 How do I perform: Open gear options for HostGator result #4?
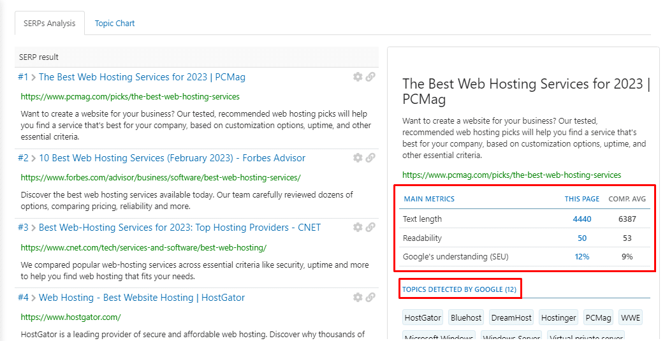[358, 297]
